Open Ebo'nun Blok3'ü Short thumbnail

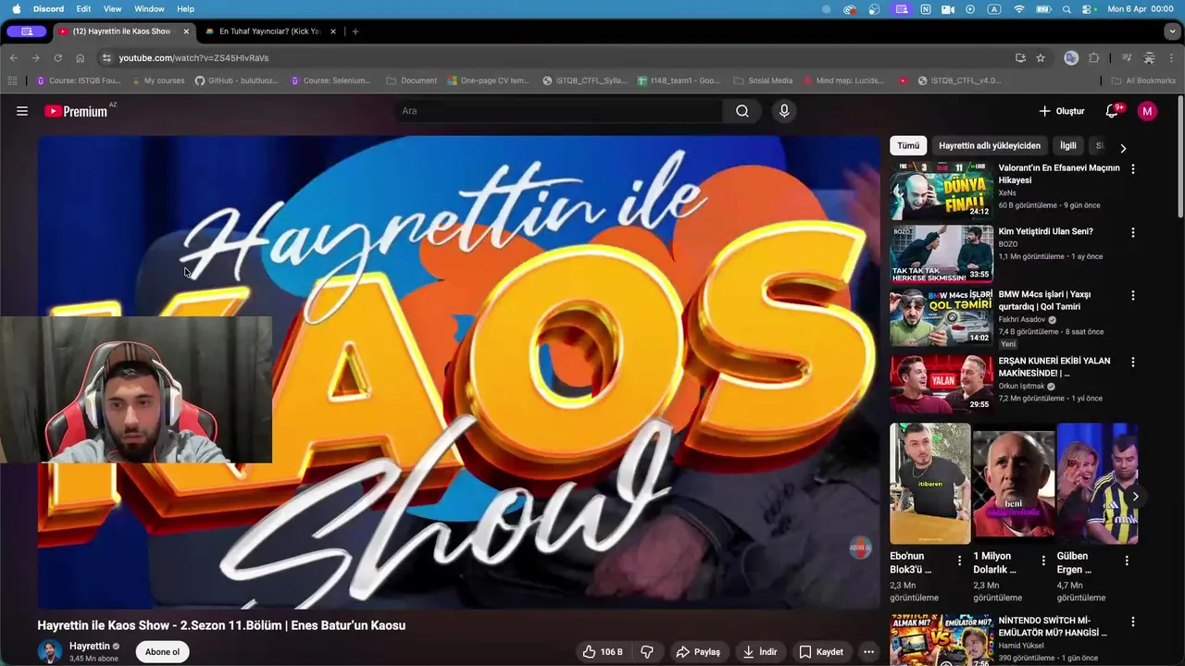[x=930, y=484]
